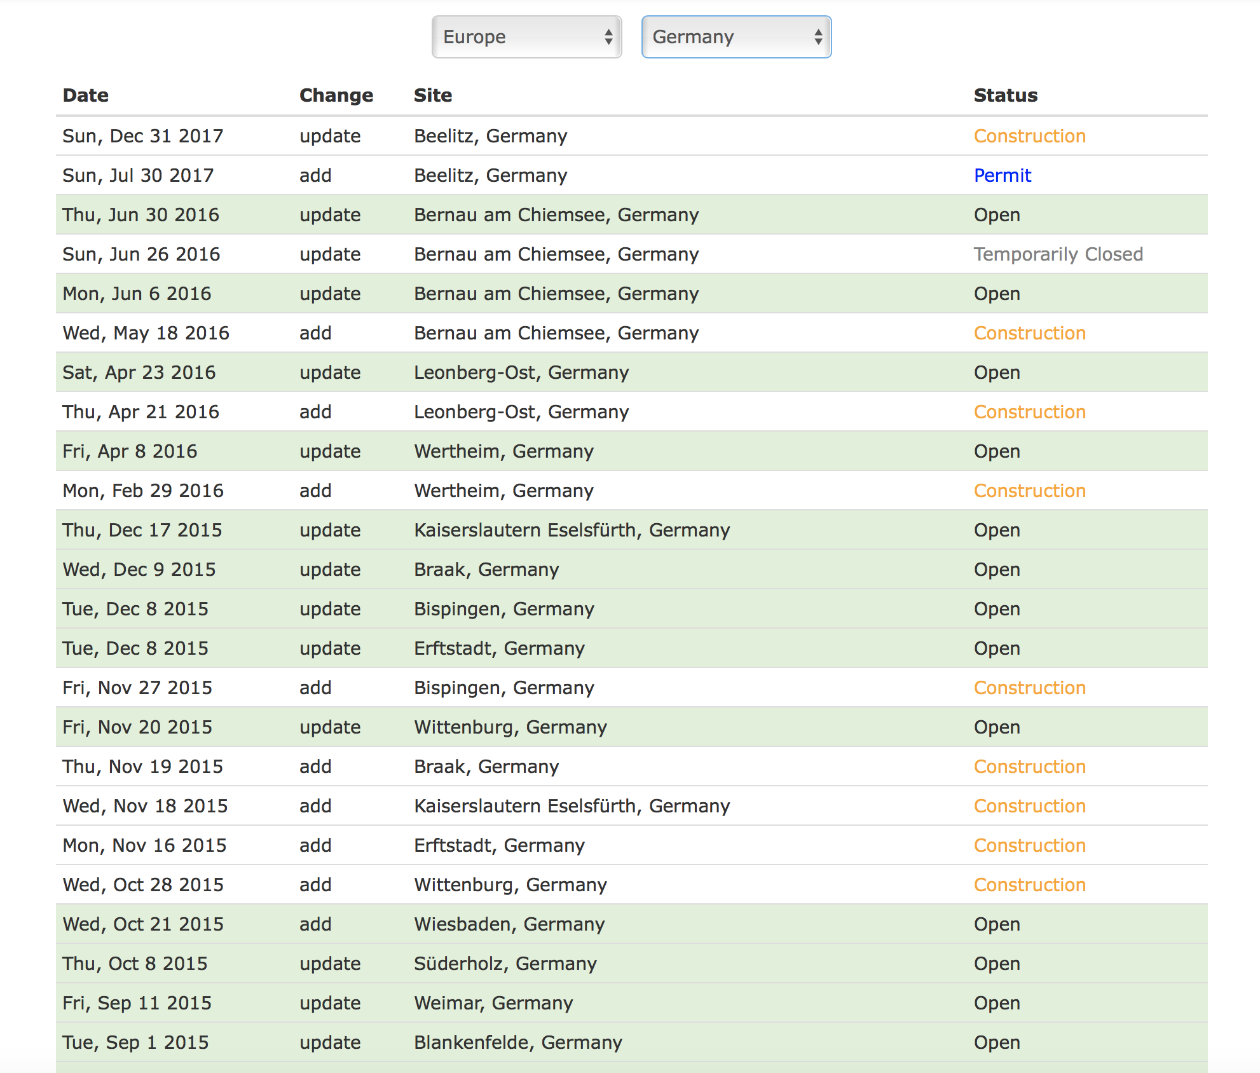Image resolution: width=1260 pixels, height=1073 pixels.
Task: Click the Status column header
Action: [x=1006, y=95]
